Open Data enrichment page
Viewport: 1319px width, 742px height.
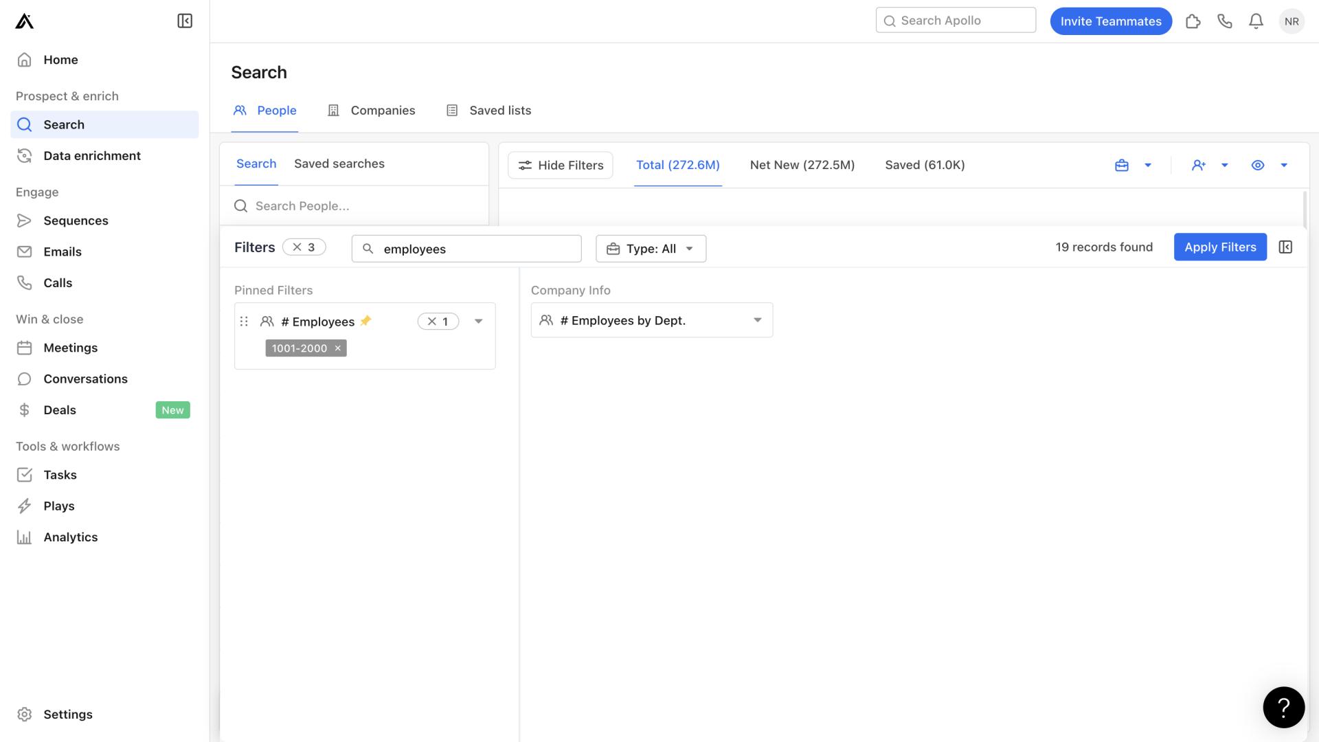pyautogui.click(x=104, y=156)
